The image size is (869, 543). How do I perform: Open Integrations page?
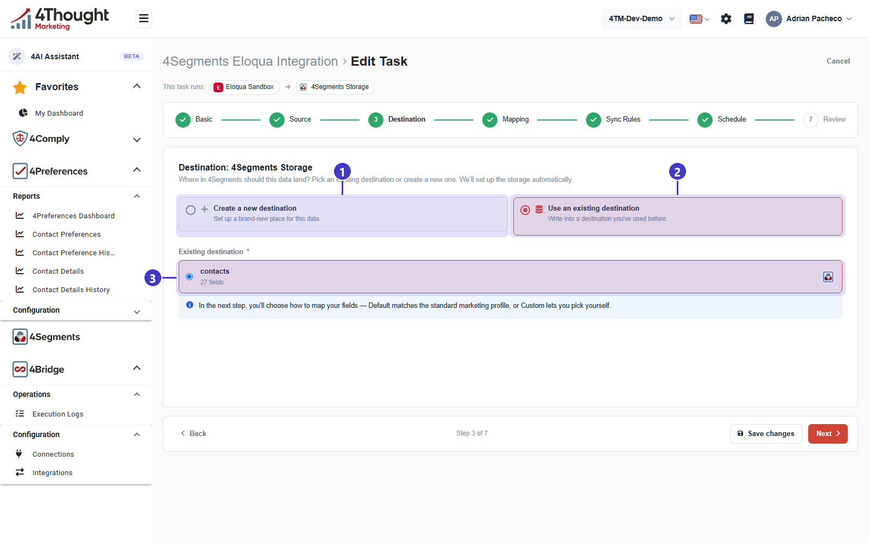point(52,473)
